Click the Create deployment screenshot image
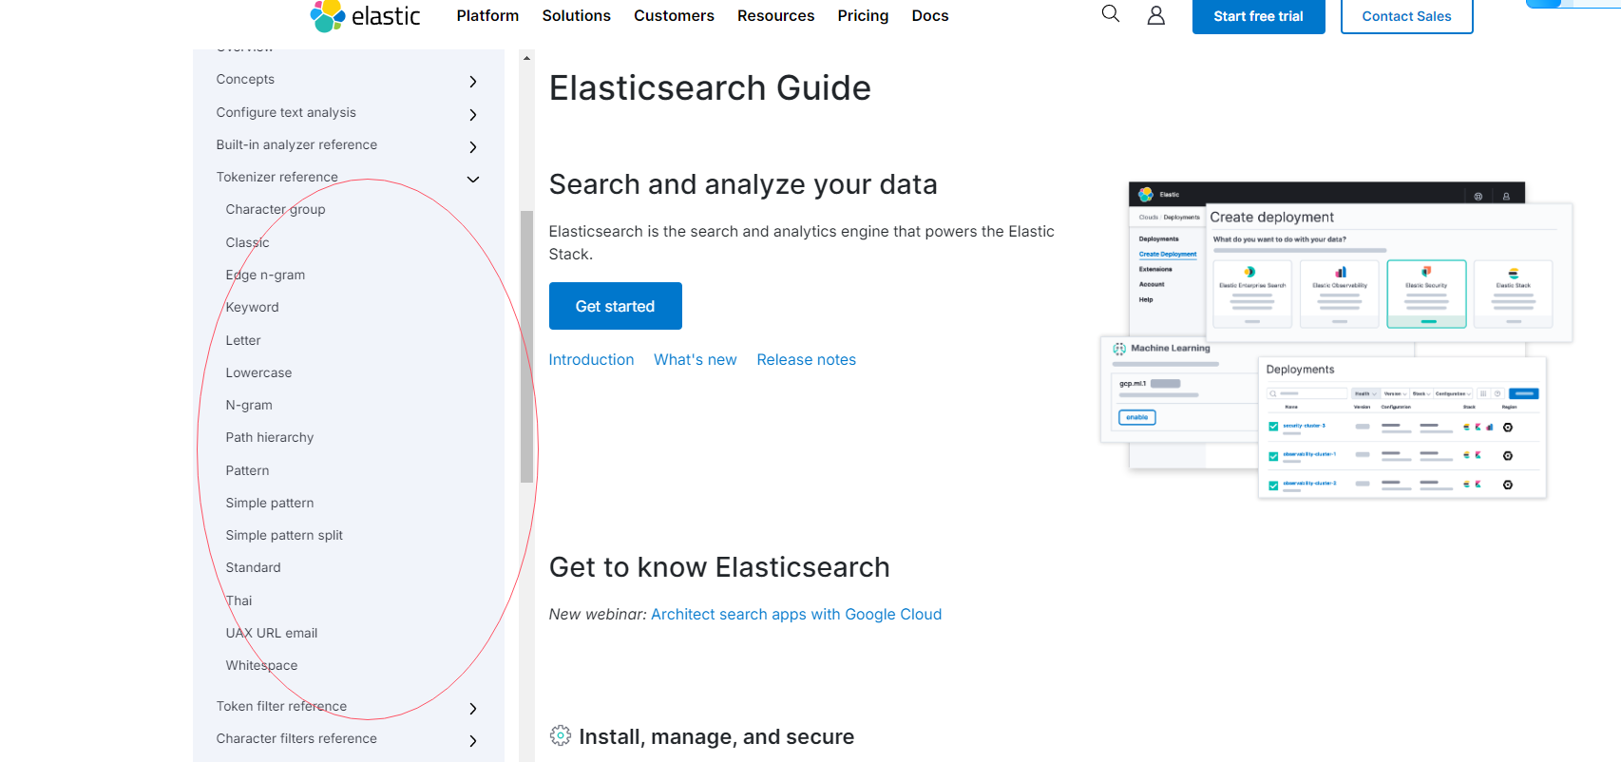1621x762 pixels. click(x=1336, y=339)
